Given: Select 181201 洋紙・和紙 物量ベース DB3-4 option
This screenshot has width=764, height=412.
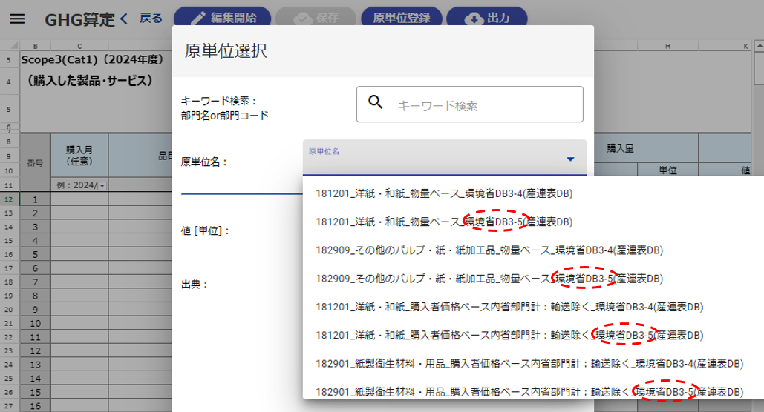Looking at the screenshot, I should point(444,193).
